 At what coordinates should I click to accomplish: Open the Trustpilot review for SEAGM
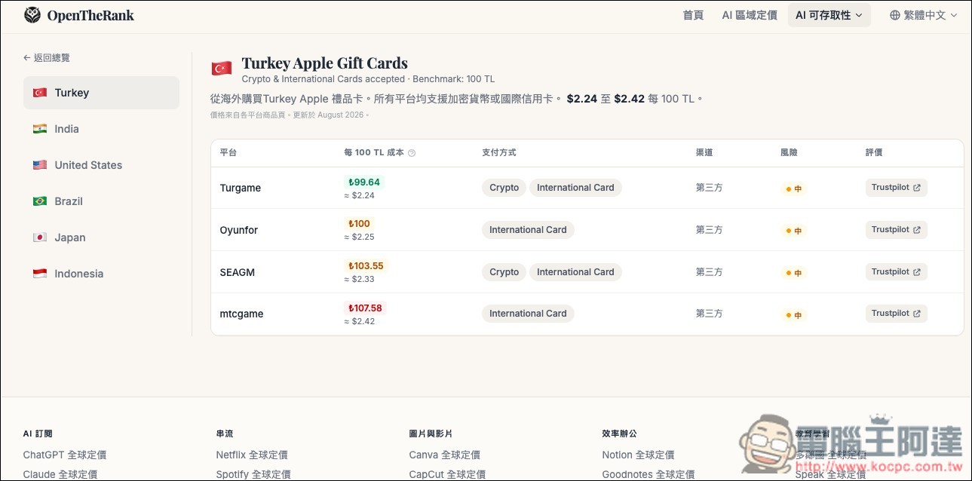coord(896,272)
